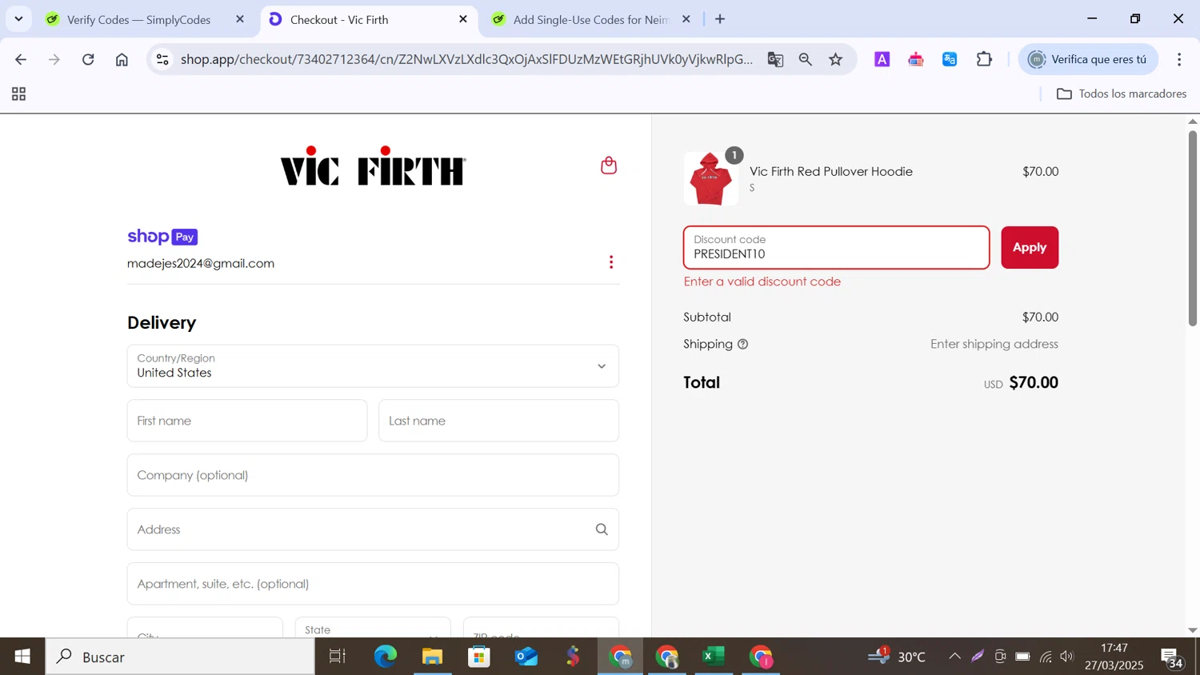Viewport: 1200px width, 675px height.
Task: Open Microsoft Store from taskbar
Action: (x=479, y=657)
